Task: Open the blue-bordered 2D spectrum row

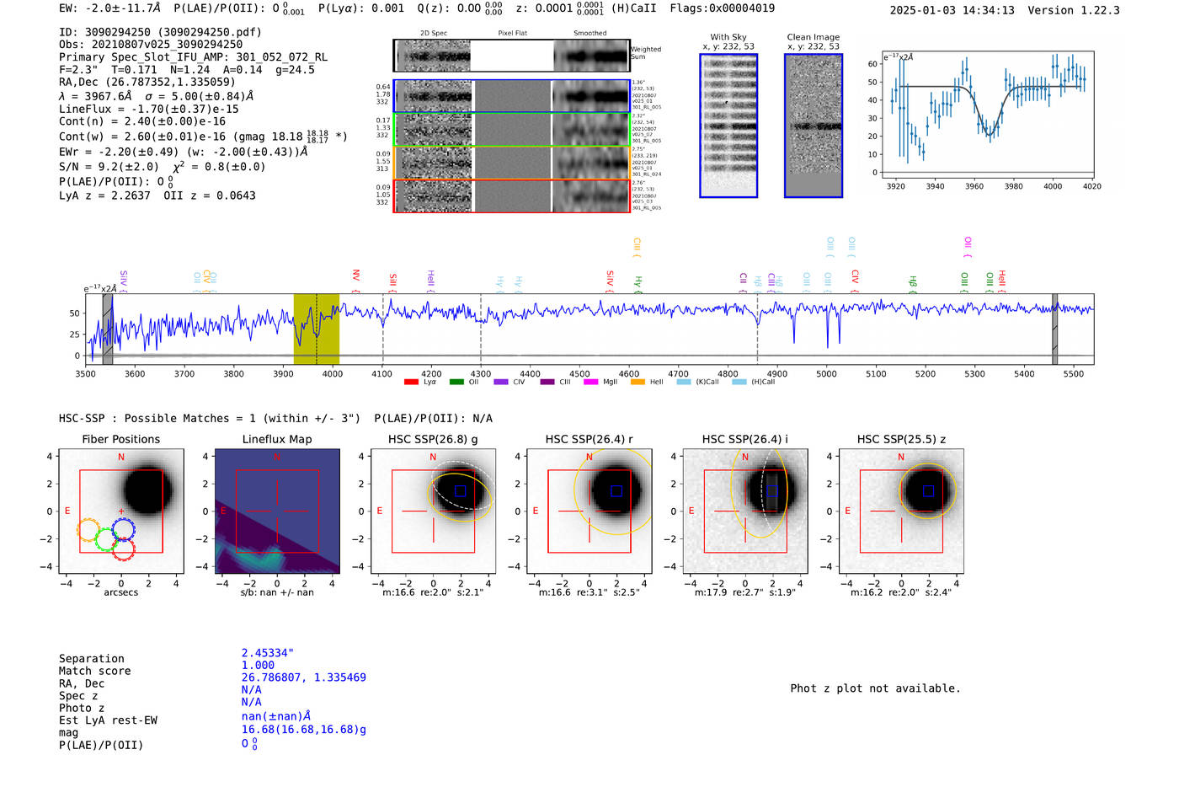Action: [x=511, y=96]
